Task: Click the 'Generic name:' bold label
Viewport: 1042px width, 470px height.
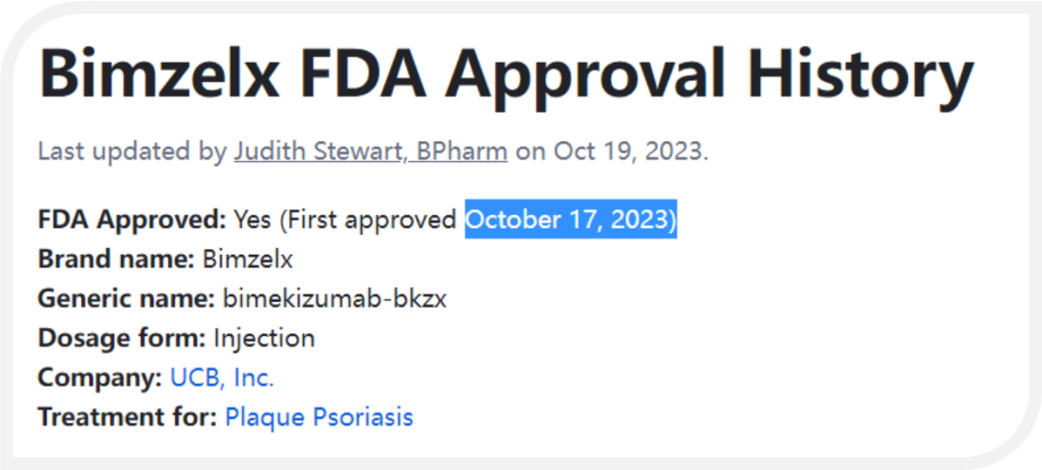Action: [126, 299]
